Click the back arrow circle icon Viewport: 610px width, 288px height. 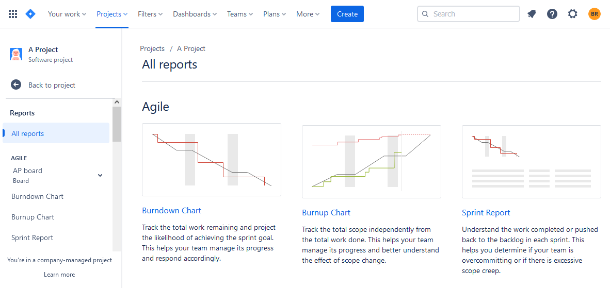click(x=16, y=85)
